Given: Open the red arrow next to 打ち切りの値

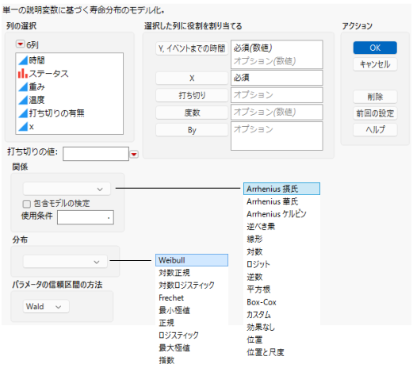Looking at the screenshot, I should pyautogui.click(x=134, y=154).
